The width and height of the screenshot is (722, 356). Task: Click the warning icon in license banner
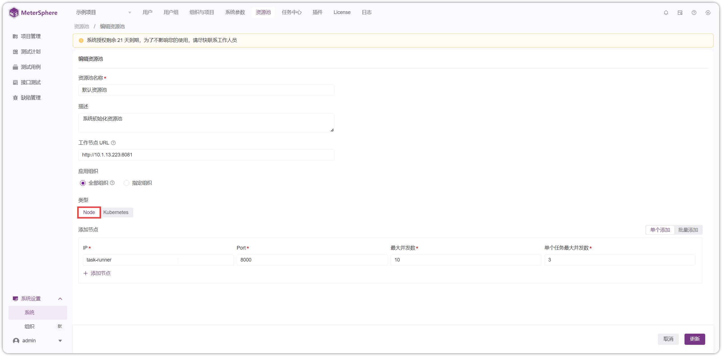(x=81, y=41)
